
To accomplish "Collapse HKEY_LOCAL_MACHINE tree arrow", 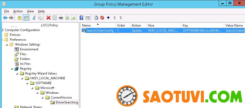I will pyautogui.click(x=22, y=79).
